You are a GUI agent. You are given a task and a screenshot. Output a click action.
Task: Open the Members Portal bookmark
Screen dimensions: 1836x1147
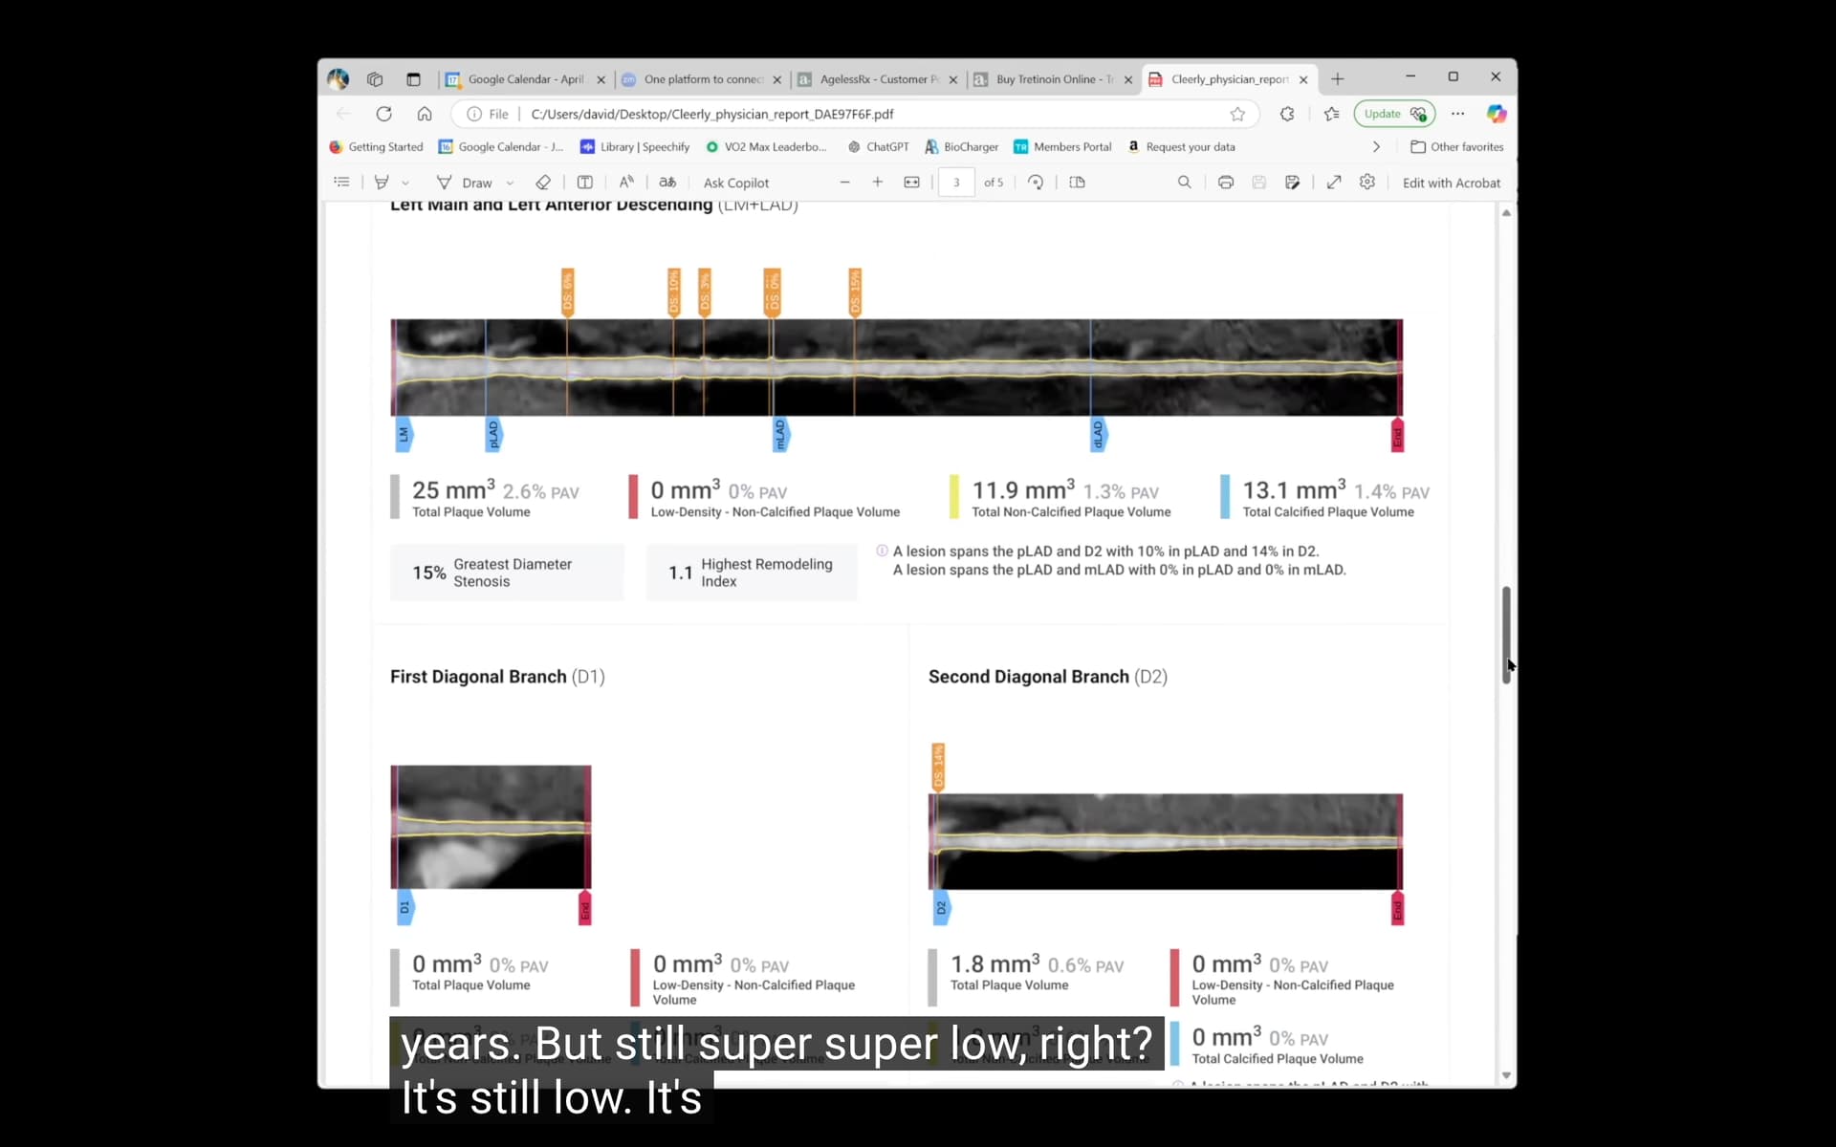(1062, 146)
